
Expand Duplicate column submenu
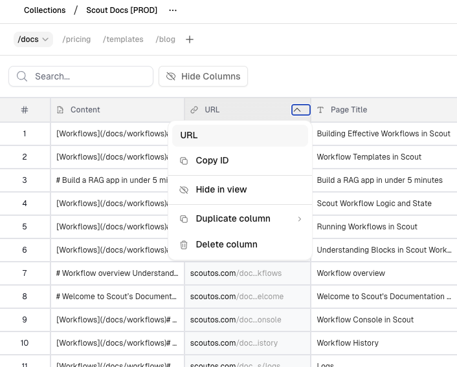299,219
